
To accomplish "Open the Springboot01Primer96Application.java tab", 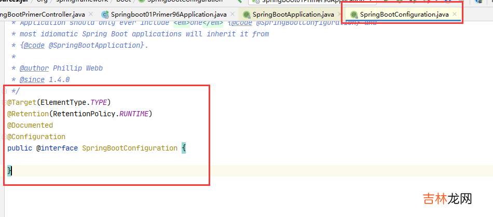I will tap(170, 15).
